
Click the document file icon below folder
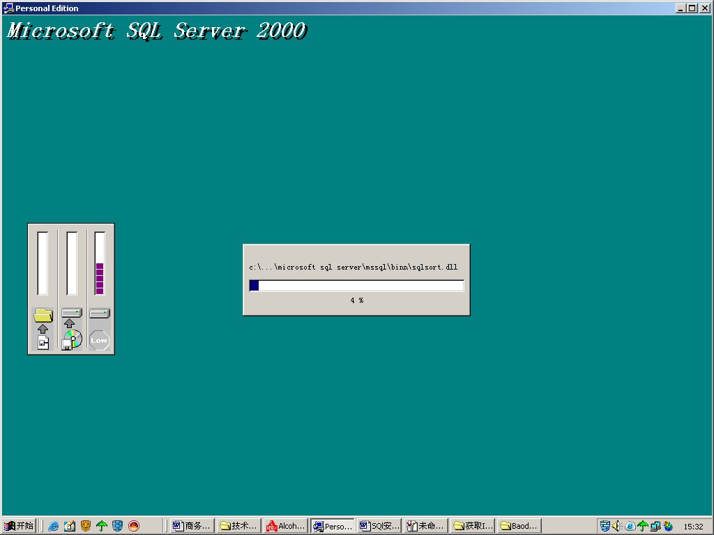point(43,341)
